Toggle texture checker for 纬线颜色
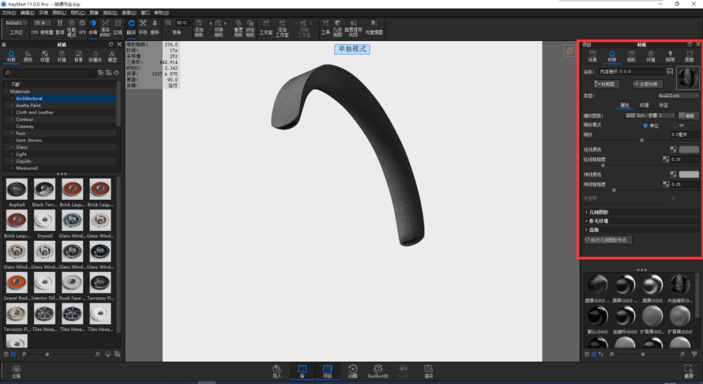703x384 pixels. point(673,174)
